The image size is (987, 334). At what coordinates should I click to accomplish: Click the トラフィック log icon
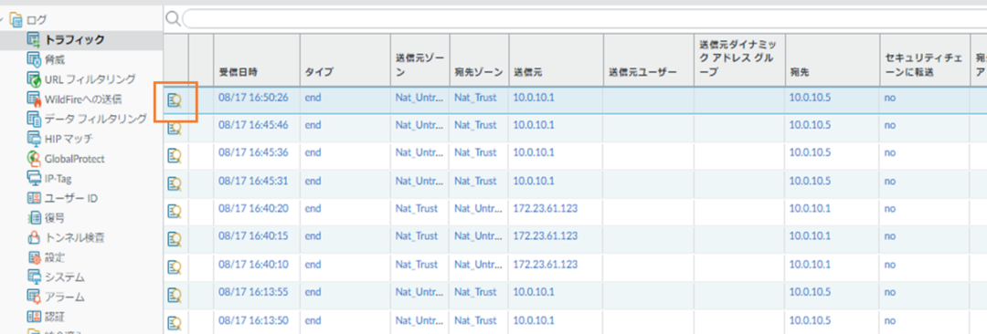34,39
